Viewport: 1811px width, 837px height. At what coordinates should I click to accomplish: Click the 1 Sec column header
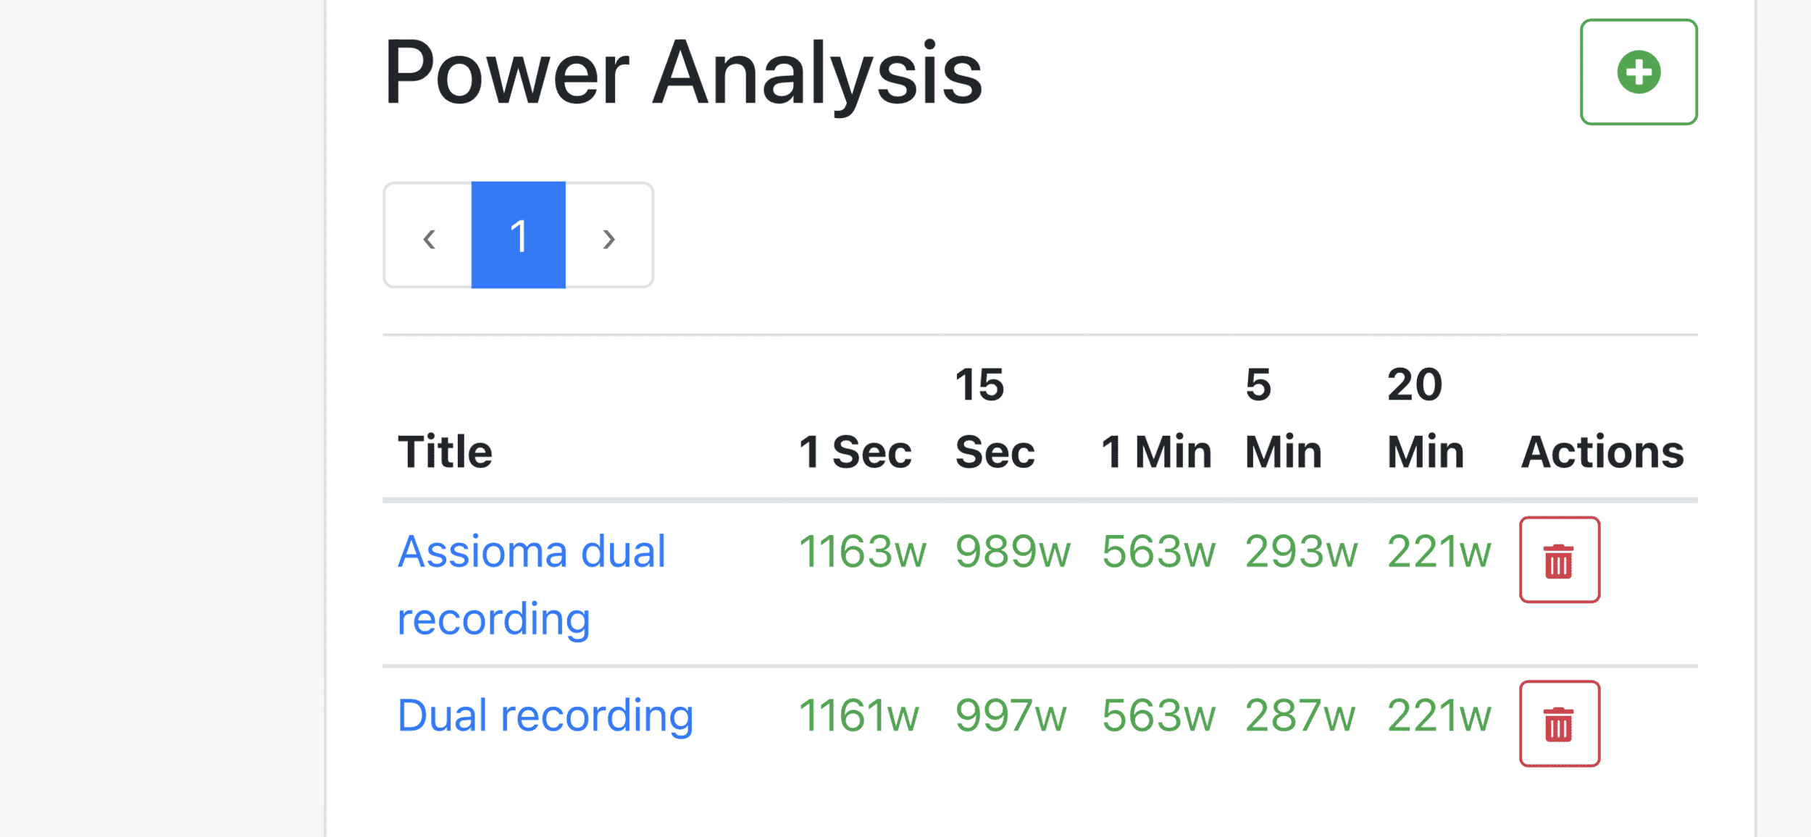[x=855, y=453]
